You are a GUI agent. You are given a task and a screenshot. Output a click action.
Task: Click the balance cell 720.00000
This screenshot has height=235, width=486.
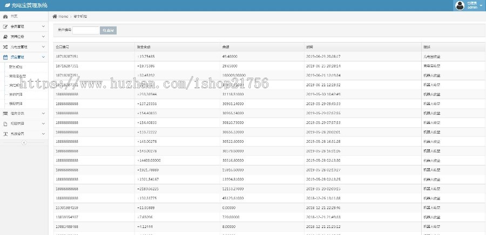pos(231,217)
